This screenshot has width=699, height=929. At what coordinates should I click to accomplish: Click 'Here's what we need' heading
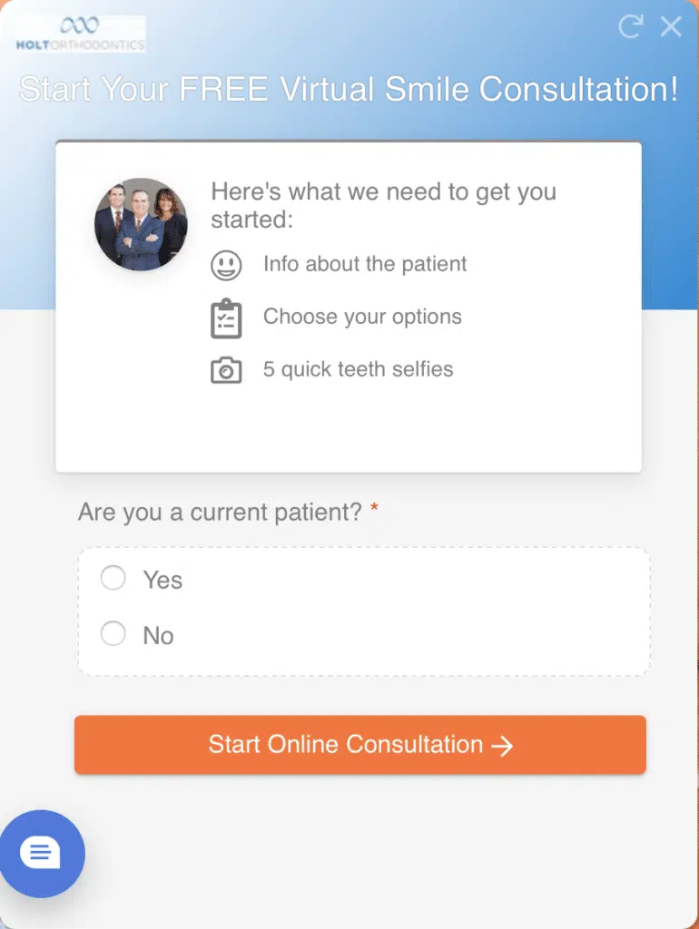click(x=384, y=206)
